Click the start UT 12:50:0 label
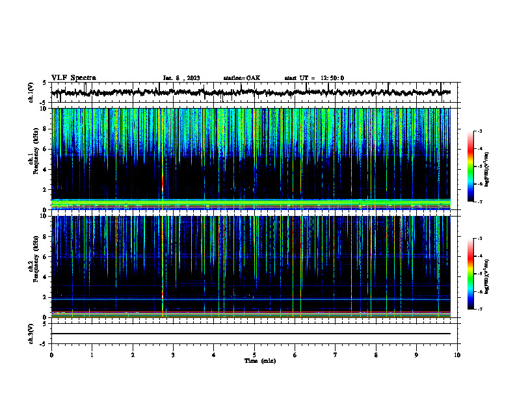The height and width of the screenshot is (398, 515). [x=314, y=78]
